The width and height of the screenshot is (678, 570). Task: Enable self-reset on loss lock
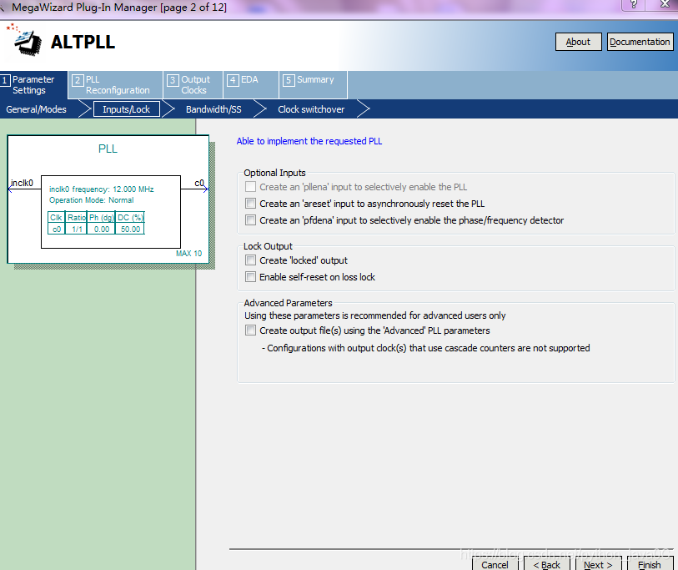click(250, 277)
